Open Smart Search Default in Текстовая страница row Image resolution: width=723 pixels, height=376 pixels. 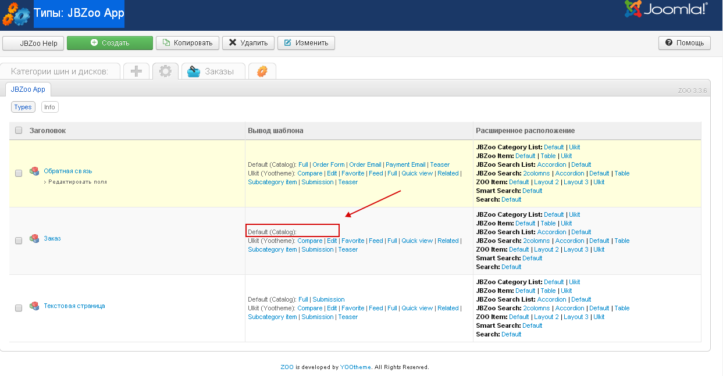pos(532,325)
